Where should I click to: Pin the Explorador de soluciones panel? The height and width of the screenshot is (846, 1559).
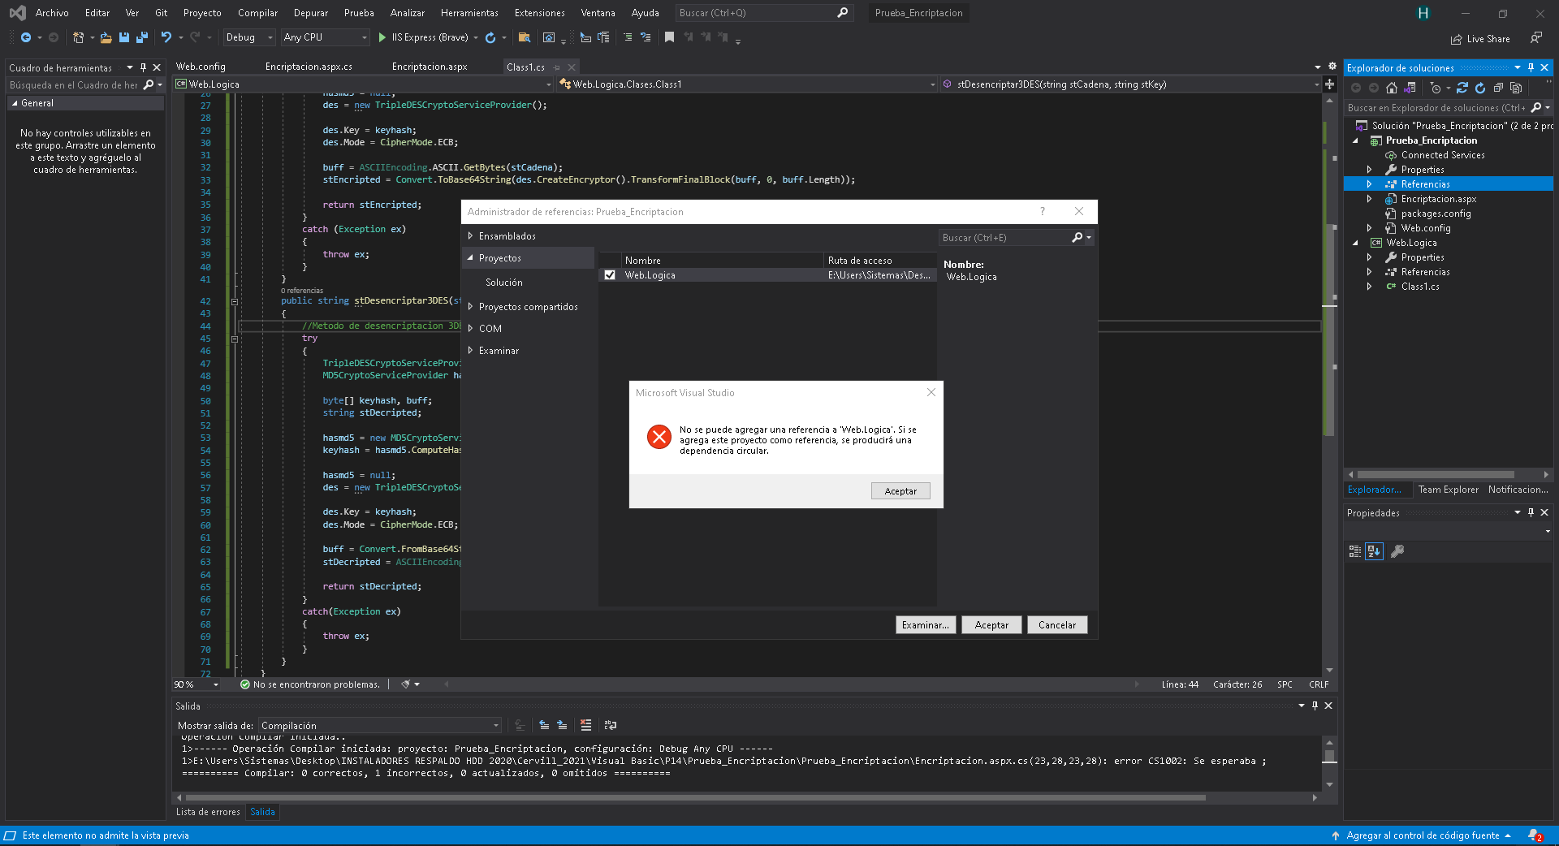tap(1531, 67)
